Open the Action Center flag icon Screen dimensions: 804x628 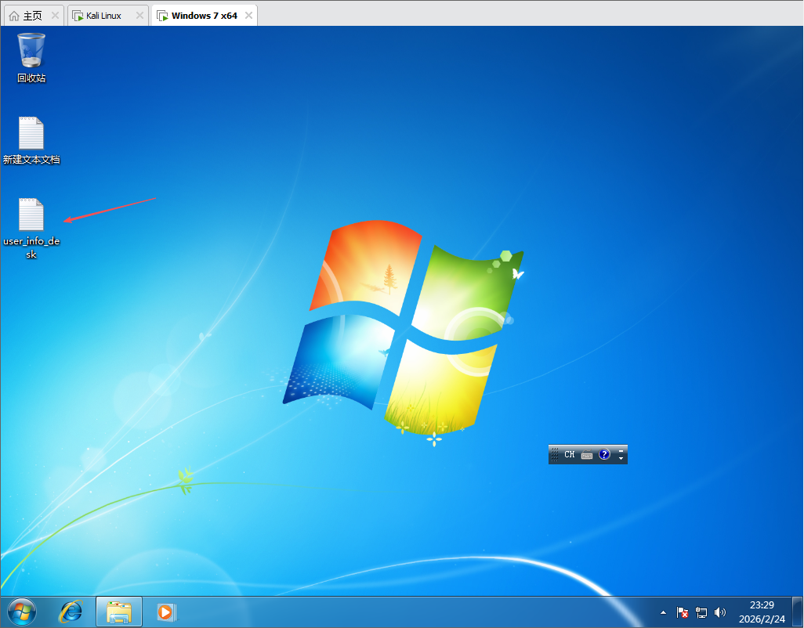(682, 612)
